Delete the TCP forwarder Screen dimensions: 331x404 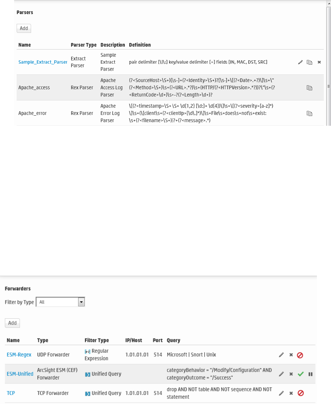[x=291, y=393]
